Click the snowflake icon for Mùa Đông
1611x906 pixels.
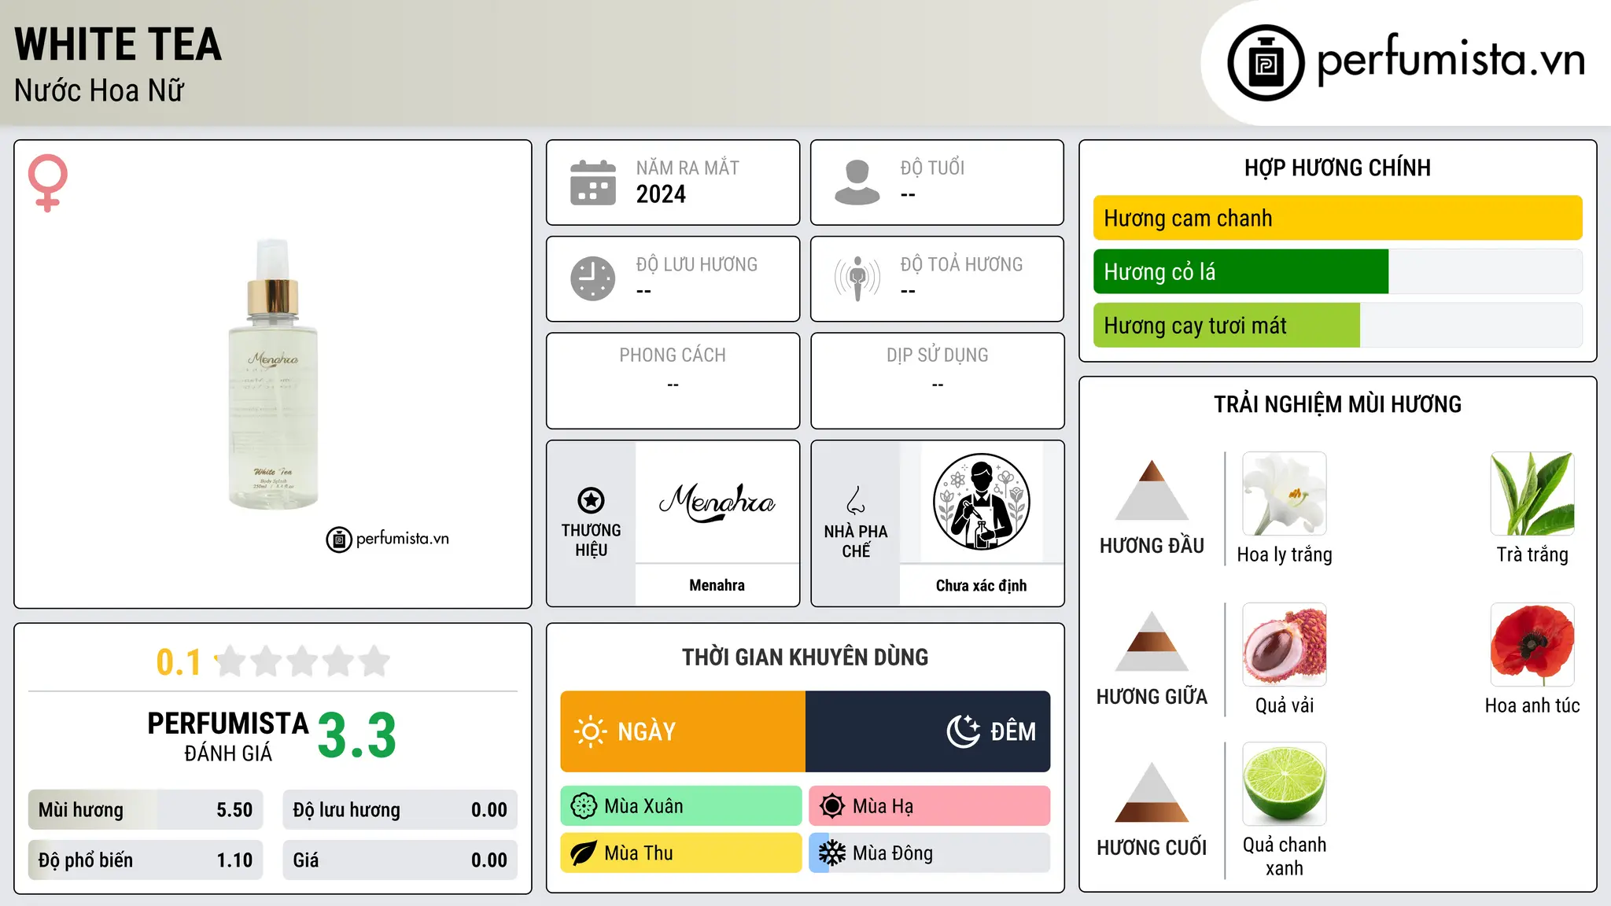point(832,853)
